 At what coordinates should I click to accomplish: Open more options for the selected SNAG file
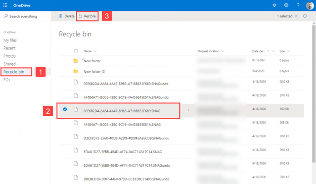[x=188, y=109]
